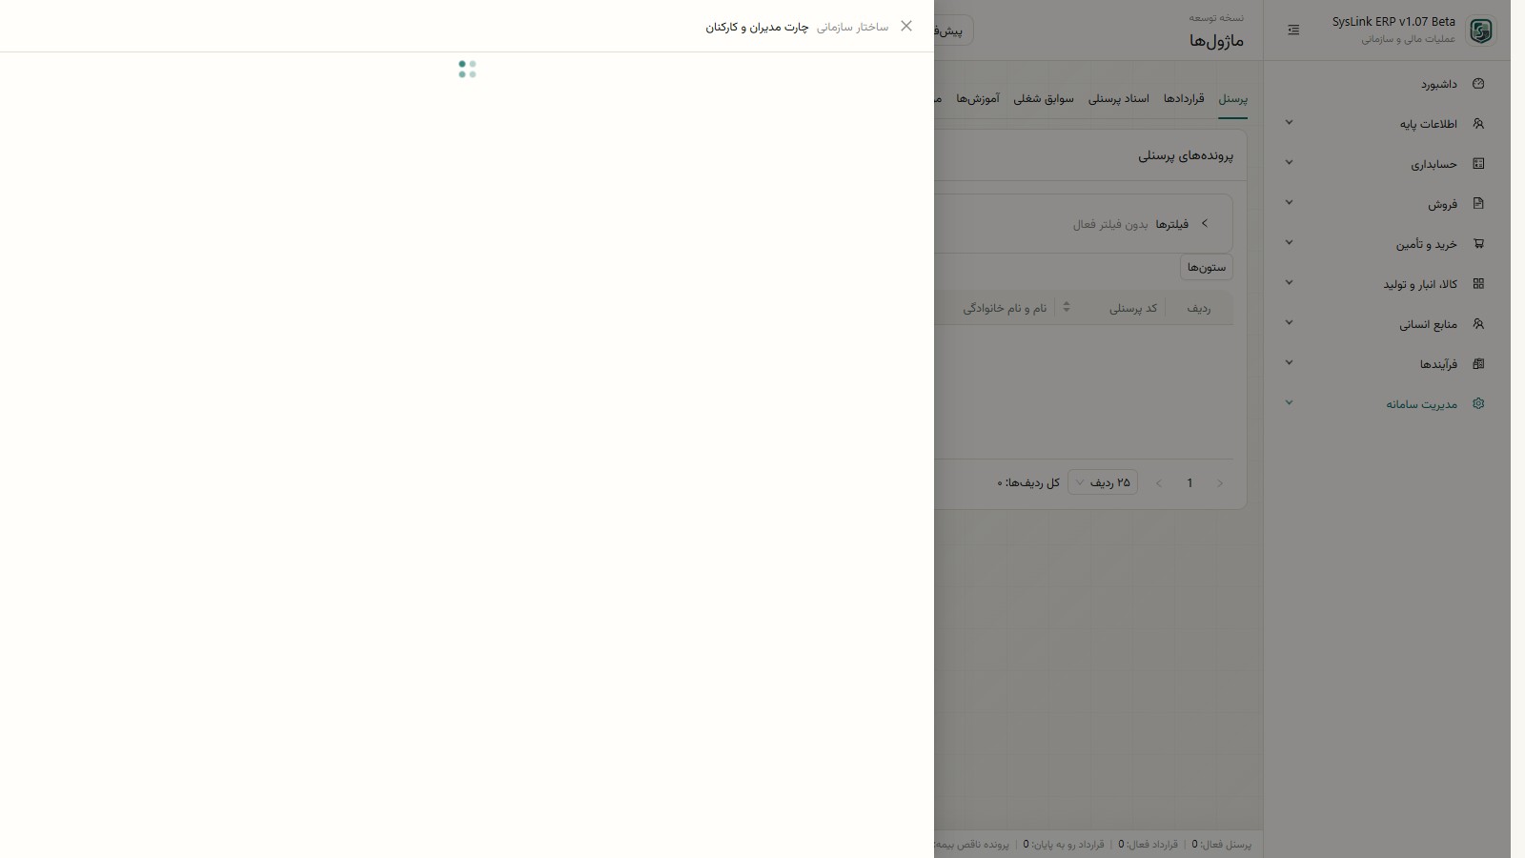Click the حسابداری accounting icon
The width and height of the screenshot is (1525, 858).
click(x=1478, y=164)
